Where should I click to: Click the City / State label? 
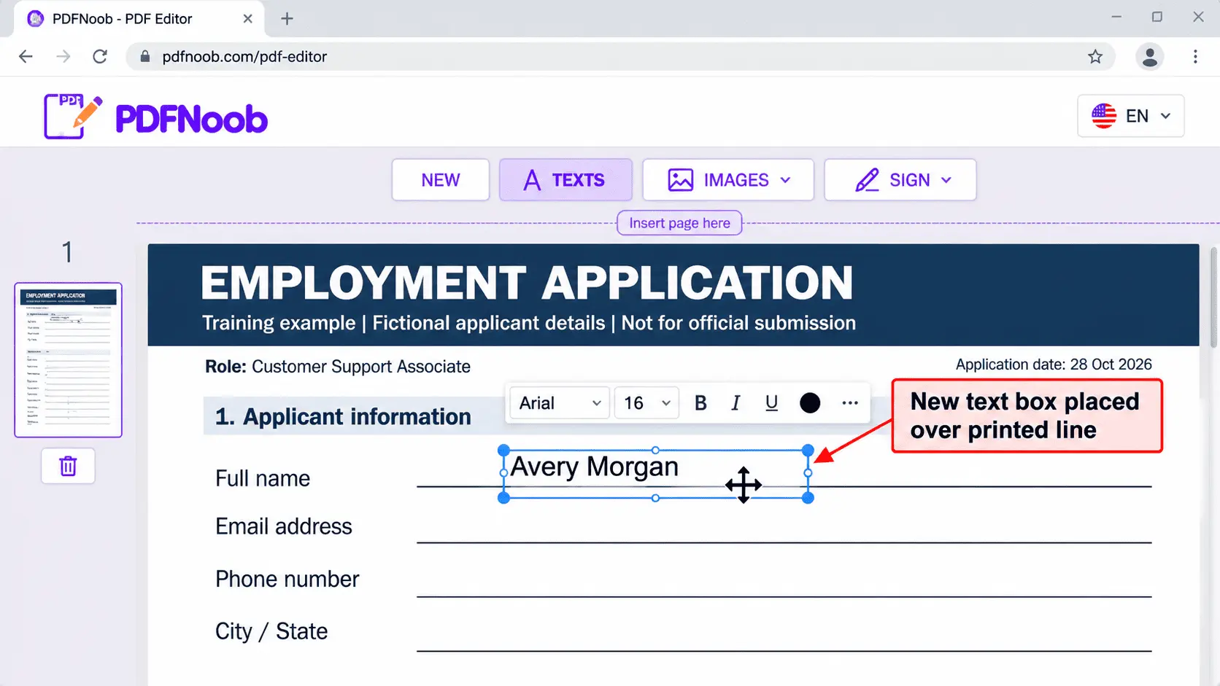[271, 631]
